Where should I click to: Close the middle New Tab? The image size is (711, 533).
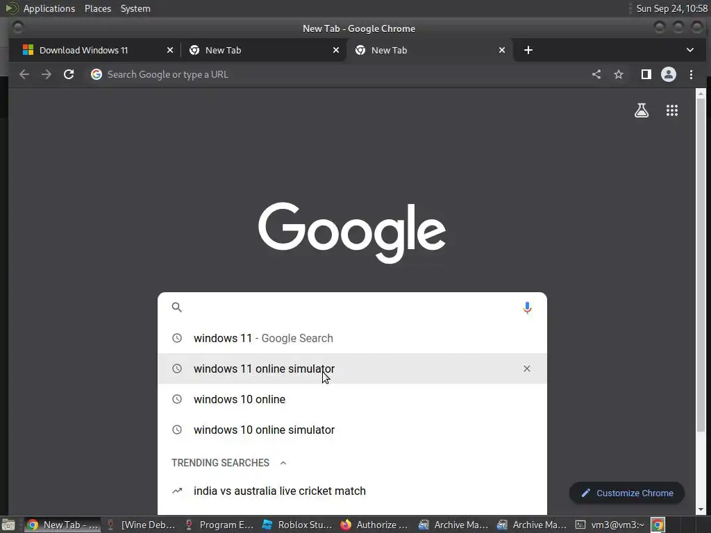click(336, 50)
